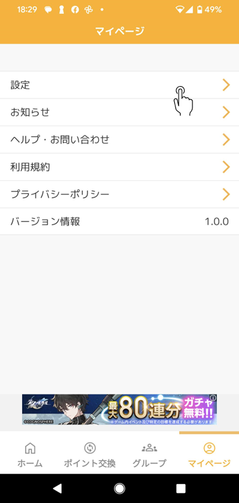Image resolution: width=239 pixels, height=503 pixels.
Task: Tap the Android recent apps square
Action: point(181,489)
